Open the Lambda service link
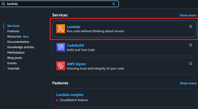Screen dimensions: 198x109 point(73,27)
